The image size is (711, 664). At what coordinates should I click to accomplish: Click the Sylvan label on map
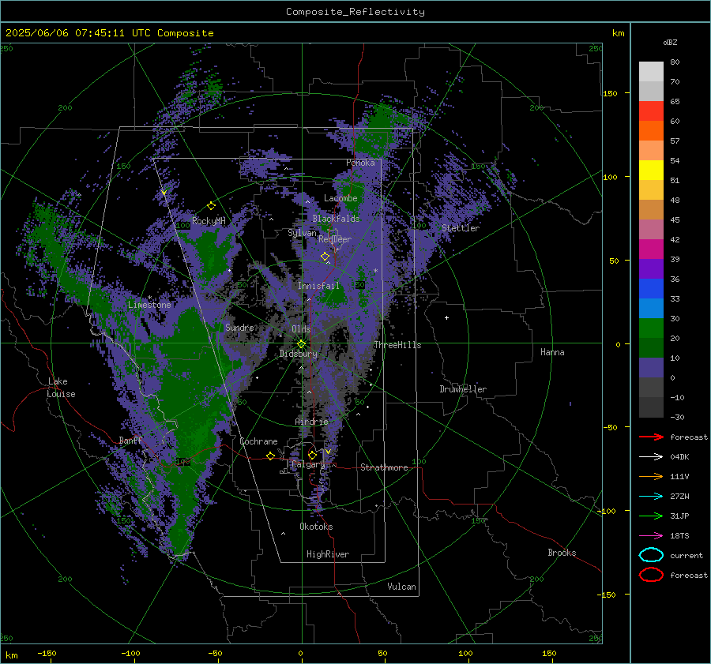pos(302,233)
